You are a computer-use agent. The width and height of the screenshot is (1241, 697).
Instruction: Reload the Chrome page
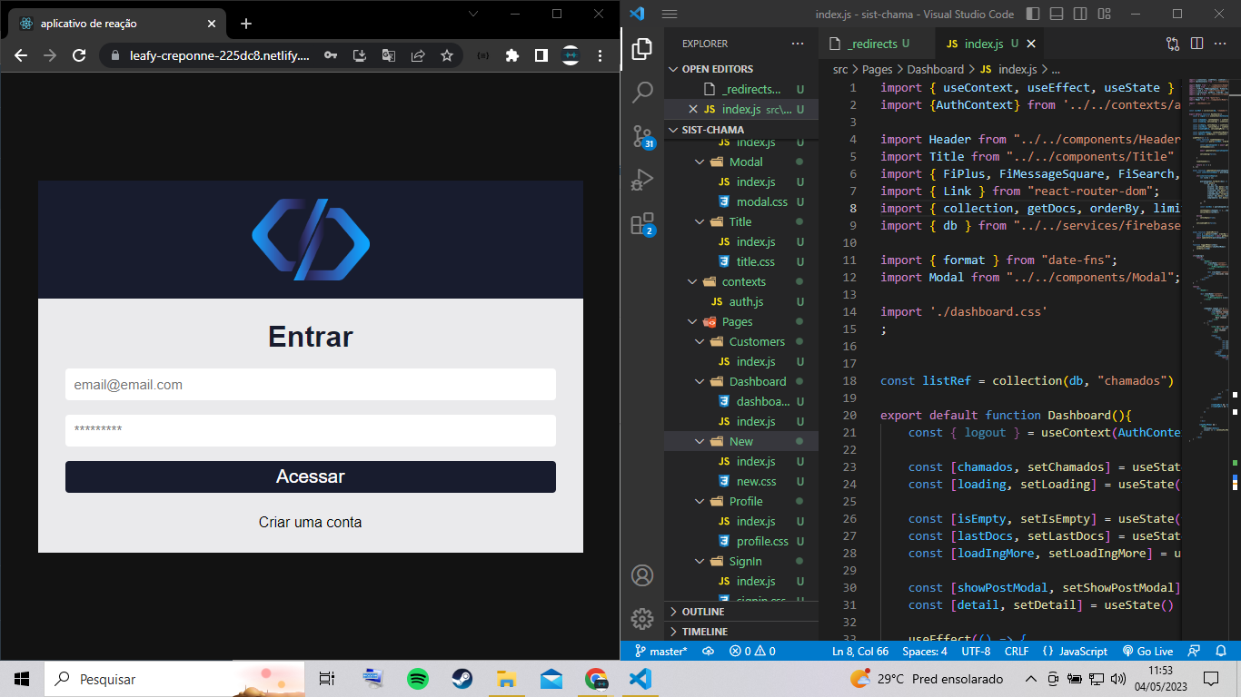(x=79, y=55)
